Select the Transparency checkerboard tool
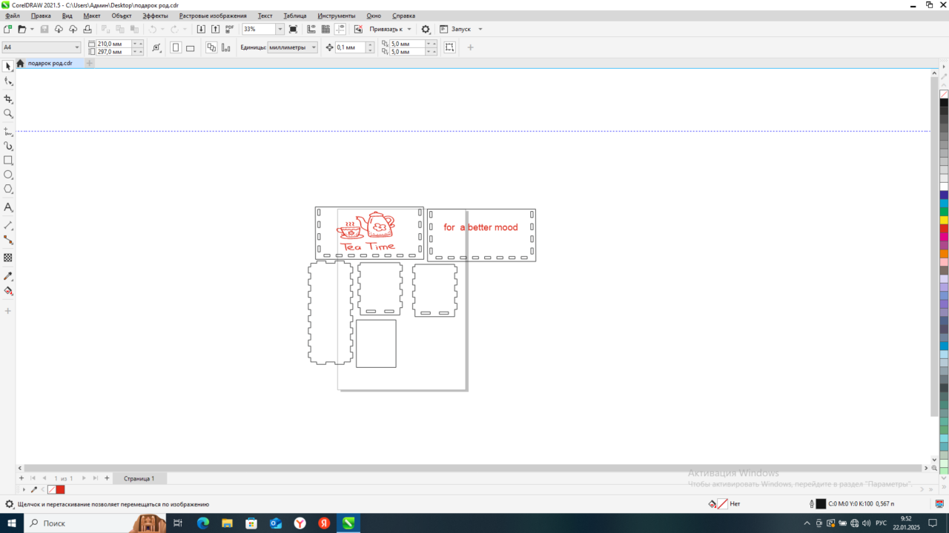Viewport: 949px width, 533px height. pos(8,258)
